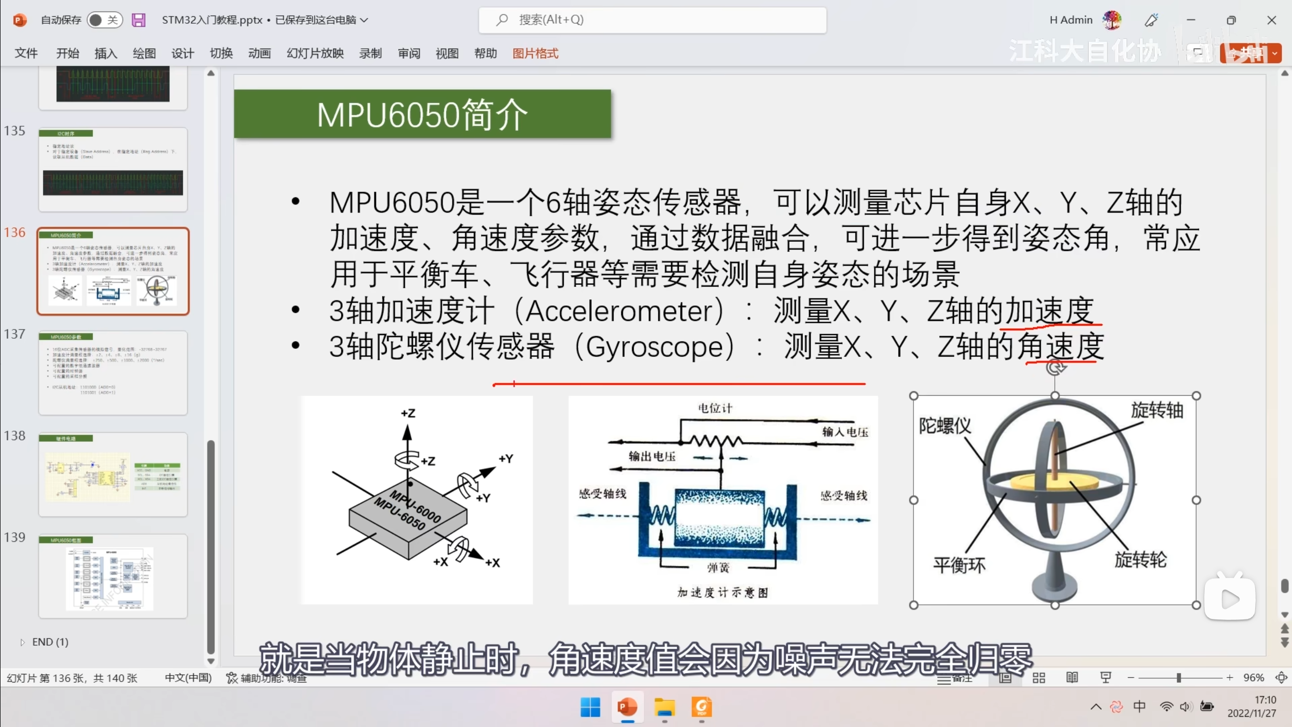
Task: Click the pen drawing icon near Admin
Action: 1151,20
